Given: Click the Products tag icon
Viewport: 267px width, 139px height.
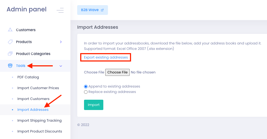Looking at the screenshot, I should (x=10, y=42).
